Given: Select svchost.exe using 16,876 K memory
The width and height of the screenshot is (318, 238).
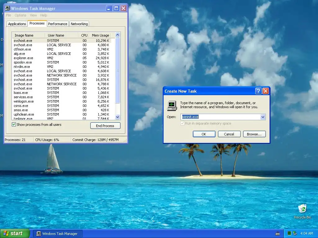Looking at the screenshot, I should tap(62, 80).
